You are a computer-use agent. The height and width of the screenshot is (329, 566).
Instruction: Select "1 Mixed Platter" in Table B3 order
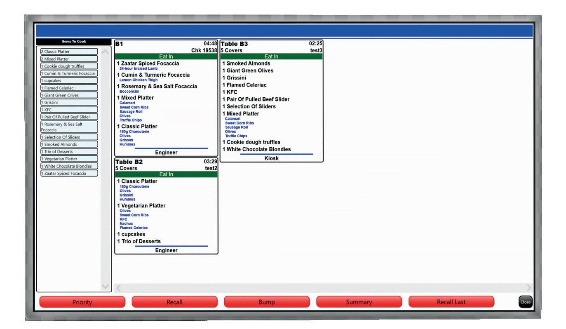pos(241,113)
